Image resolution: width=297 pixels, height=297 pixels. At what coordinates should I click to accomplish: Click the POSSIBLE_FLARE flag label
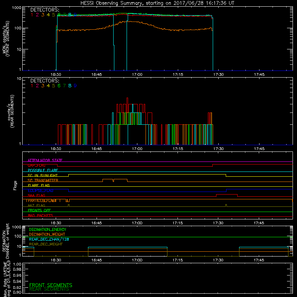[43, 170]
